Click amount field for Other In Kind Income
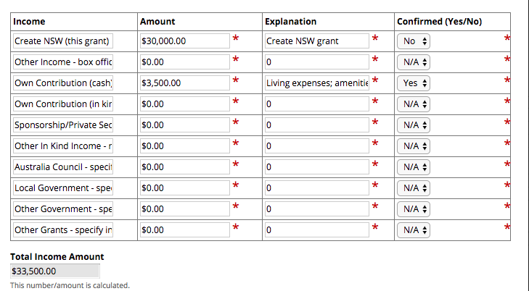529x291 pixels. point(185,146)
